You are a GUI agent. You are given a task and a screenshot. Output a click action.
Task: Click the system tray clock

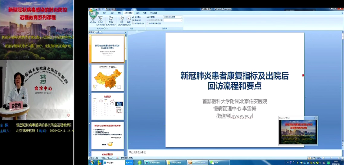[336, 163]
